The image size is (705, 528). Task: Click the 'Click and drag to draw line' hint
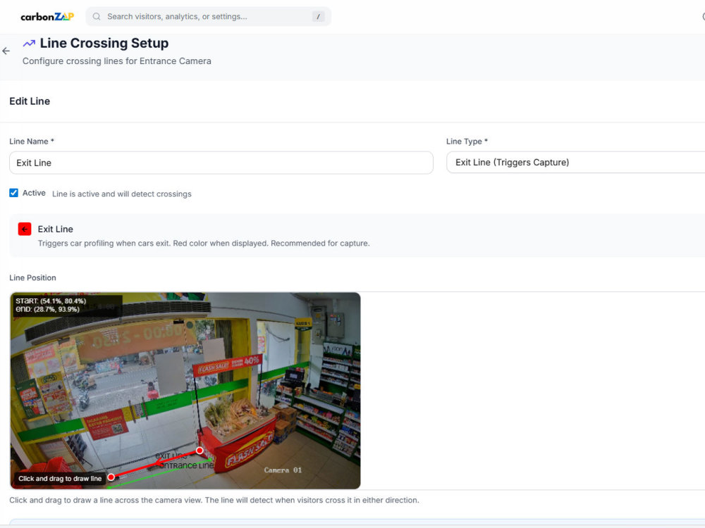coord(60,479)
